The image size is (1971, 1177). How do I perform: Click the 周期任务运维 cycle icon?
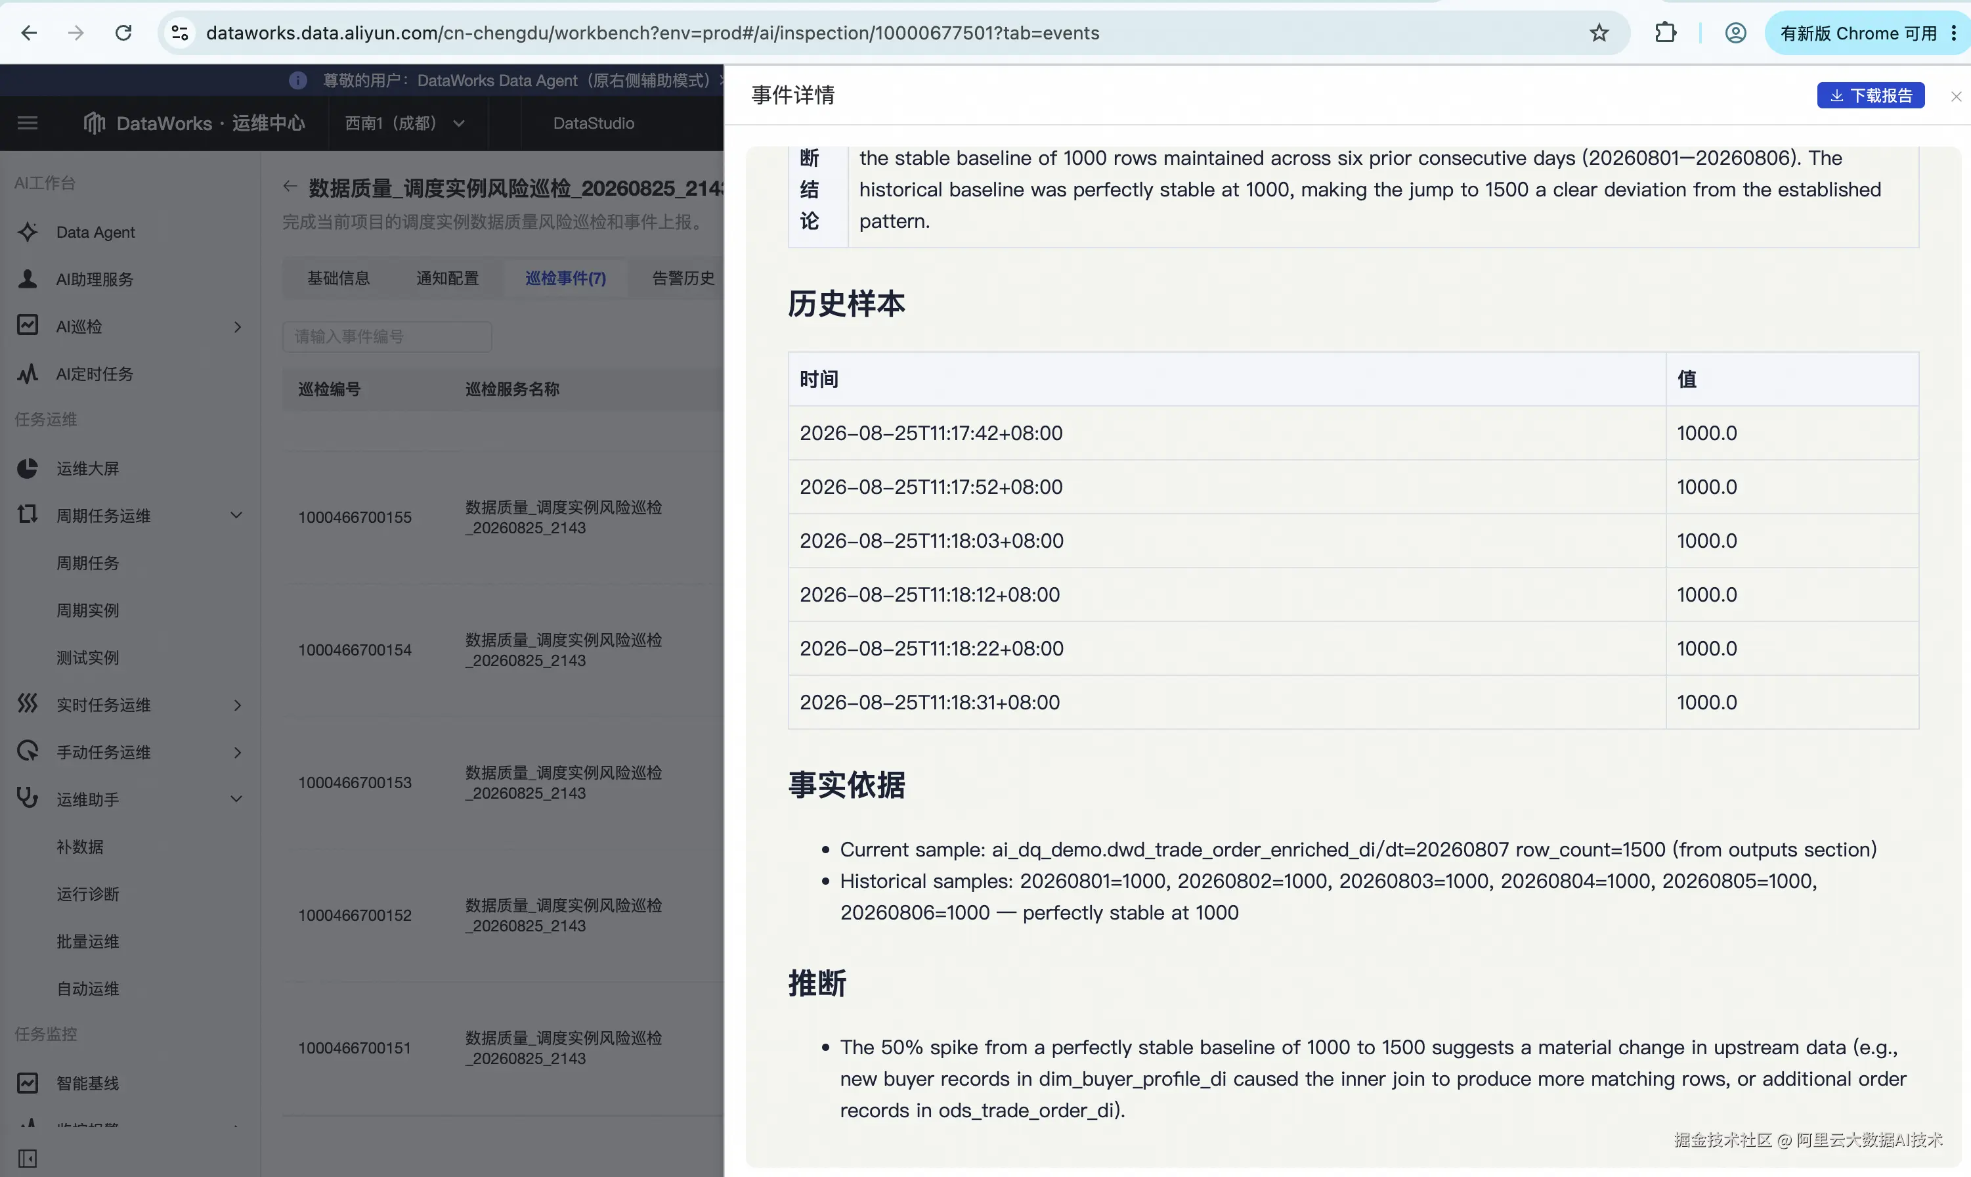(28, 515)
